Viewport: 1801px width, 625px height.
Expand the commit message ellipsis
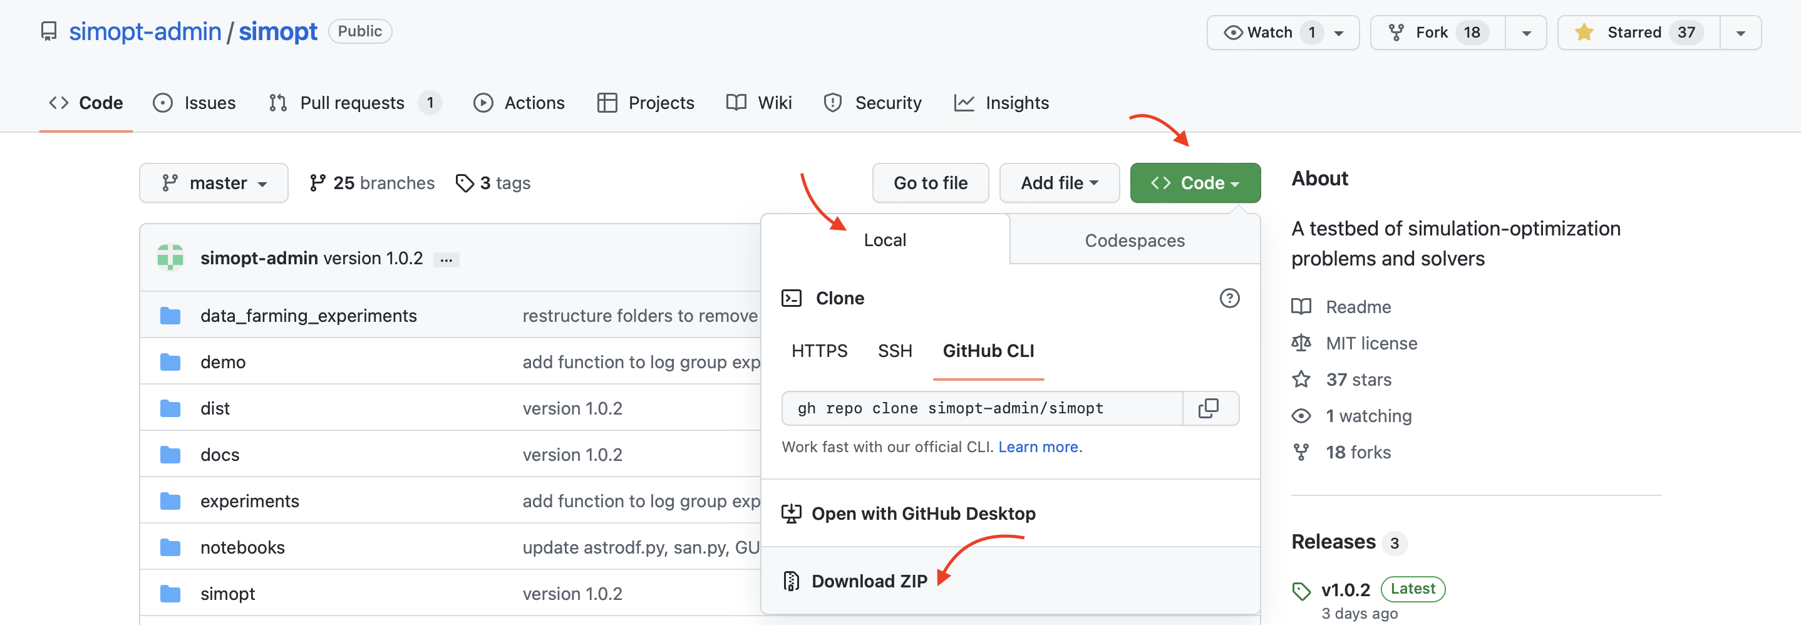[446, 259]
